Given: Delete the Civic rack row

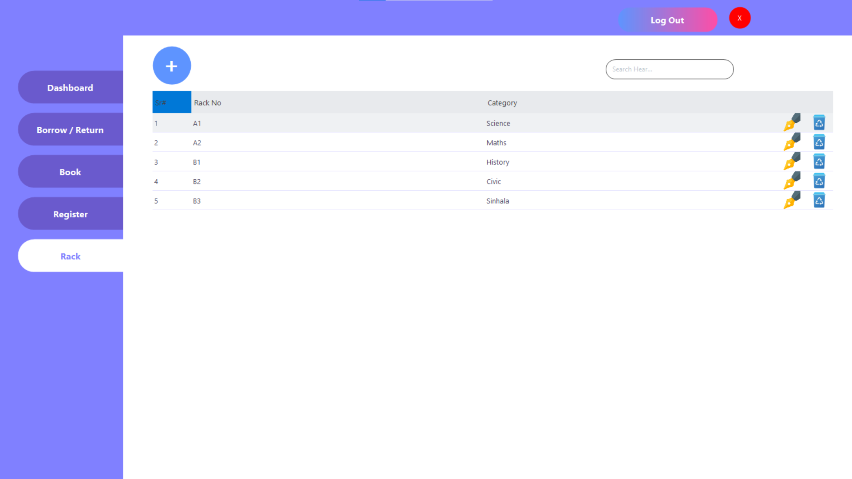Looking at the screenshot, I should click(819, 181).
